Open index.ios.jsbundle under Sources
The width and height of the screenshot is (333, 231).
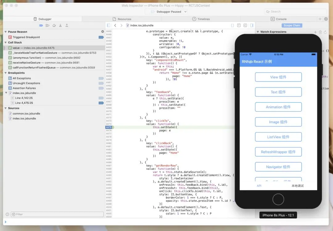coord(24,119)
